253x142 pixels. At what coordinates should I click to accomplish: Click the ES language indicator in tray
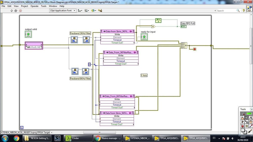click(214, 138)
